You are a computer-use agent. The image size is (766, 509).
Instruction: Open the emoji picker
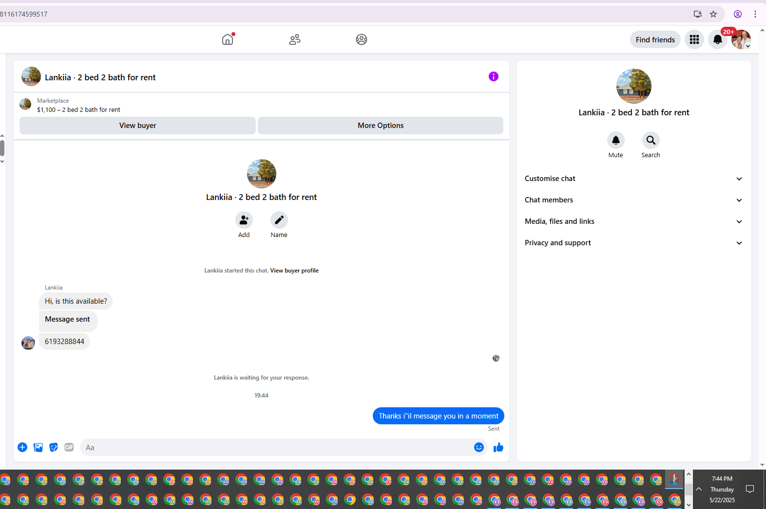(x=479, y=447)
